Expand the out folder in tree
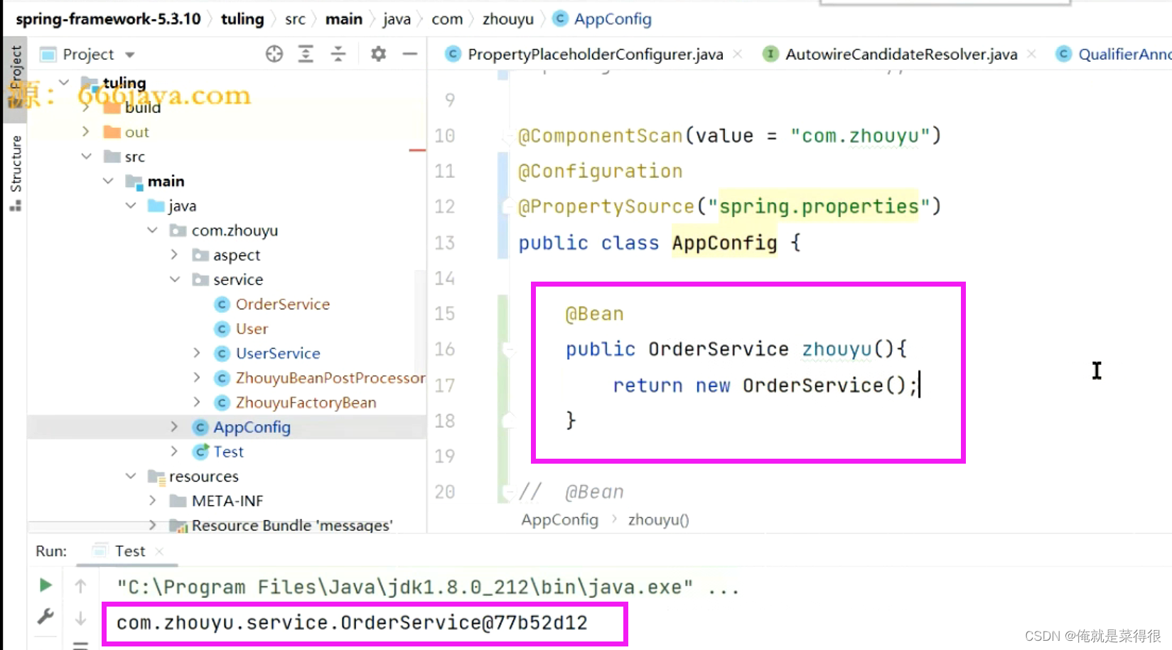Screen dimensions: 1172x650 pos(86,132)
